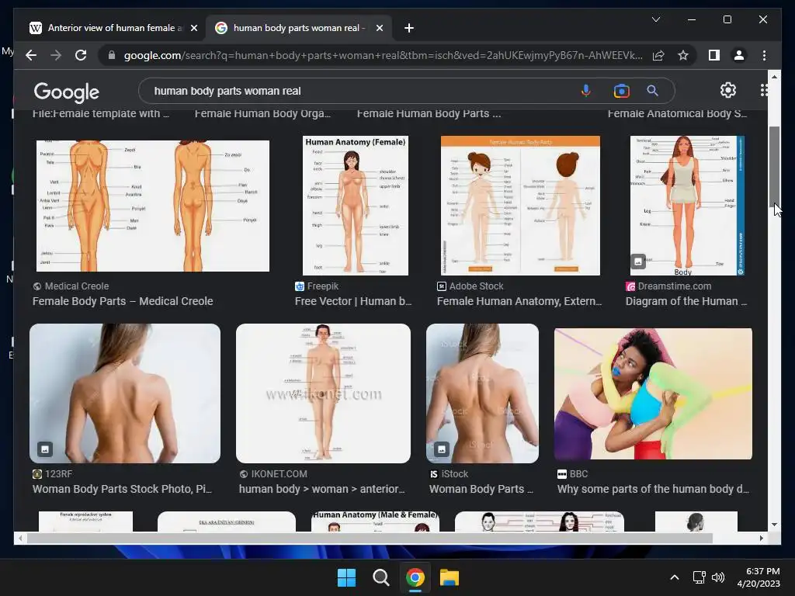
Task: Open human body > woman > anterior link
Action: (x=322, y=489)
